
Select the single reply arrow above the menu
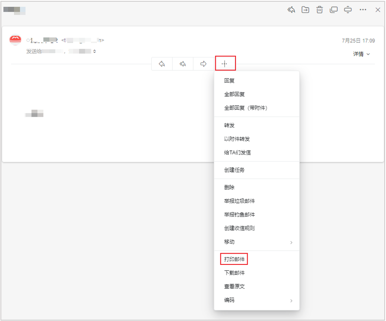[161, 64]
